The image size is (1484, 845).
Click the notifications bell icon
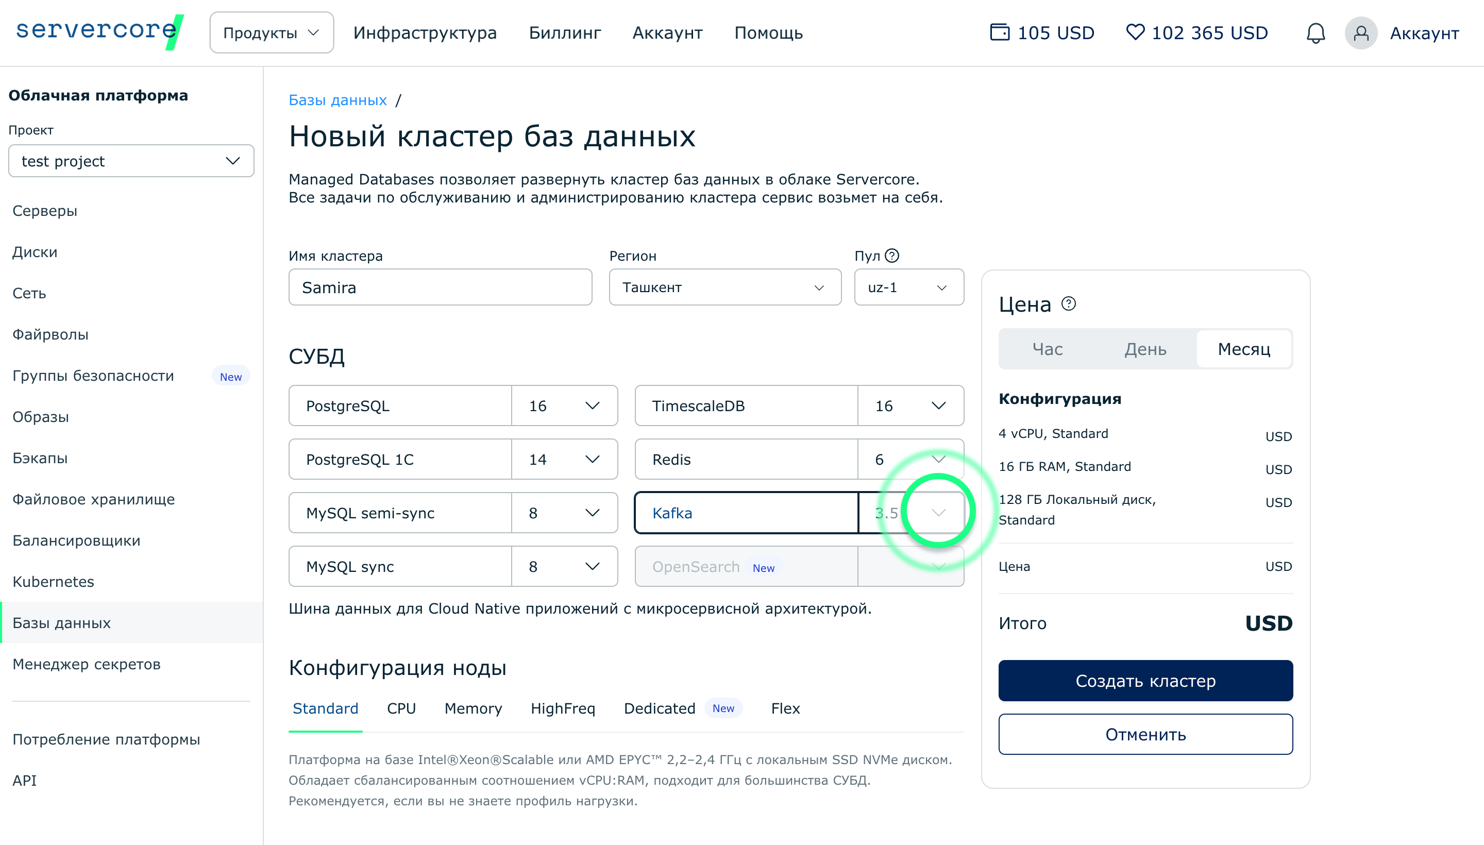click(x=1315, y=33)
